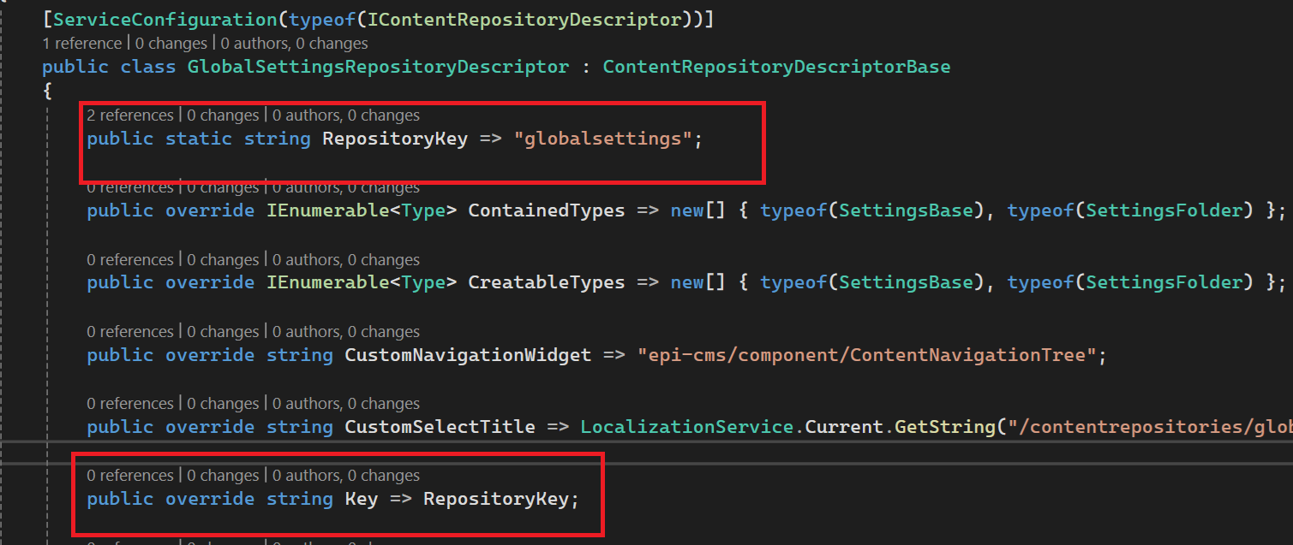Click the LocalizationService class reference
Viewport: 1293px width, 545px height.
[691, 427]
